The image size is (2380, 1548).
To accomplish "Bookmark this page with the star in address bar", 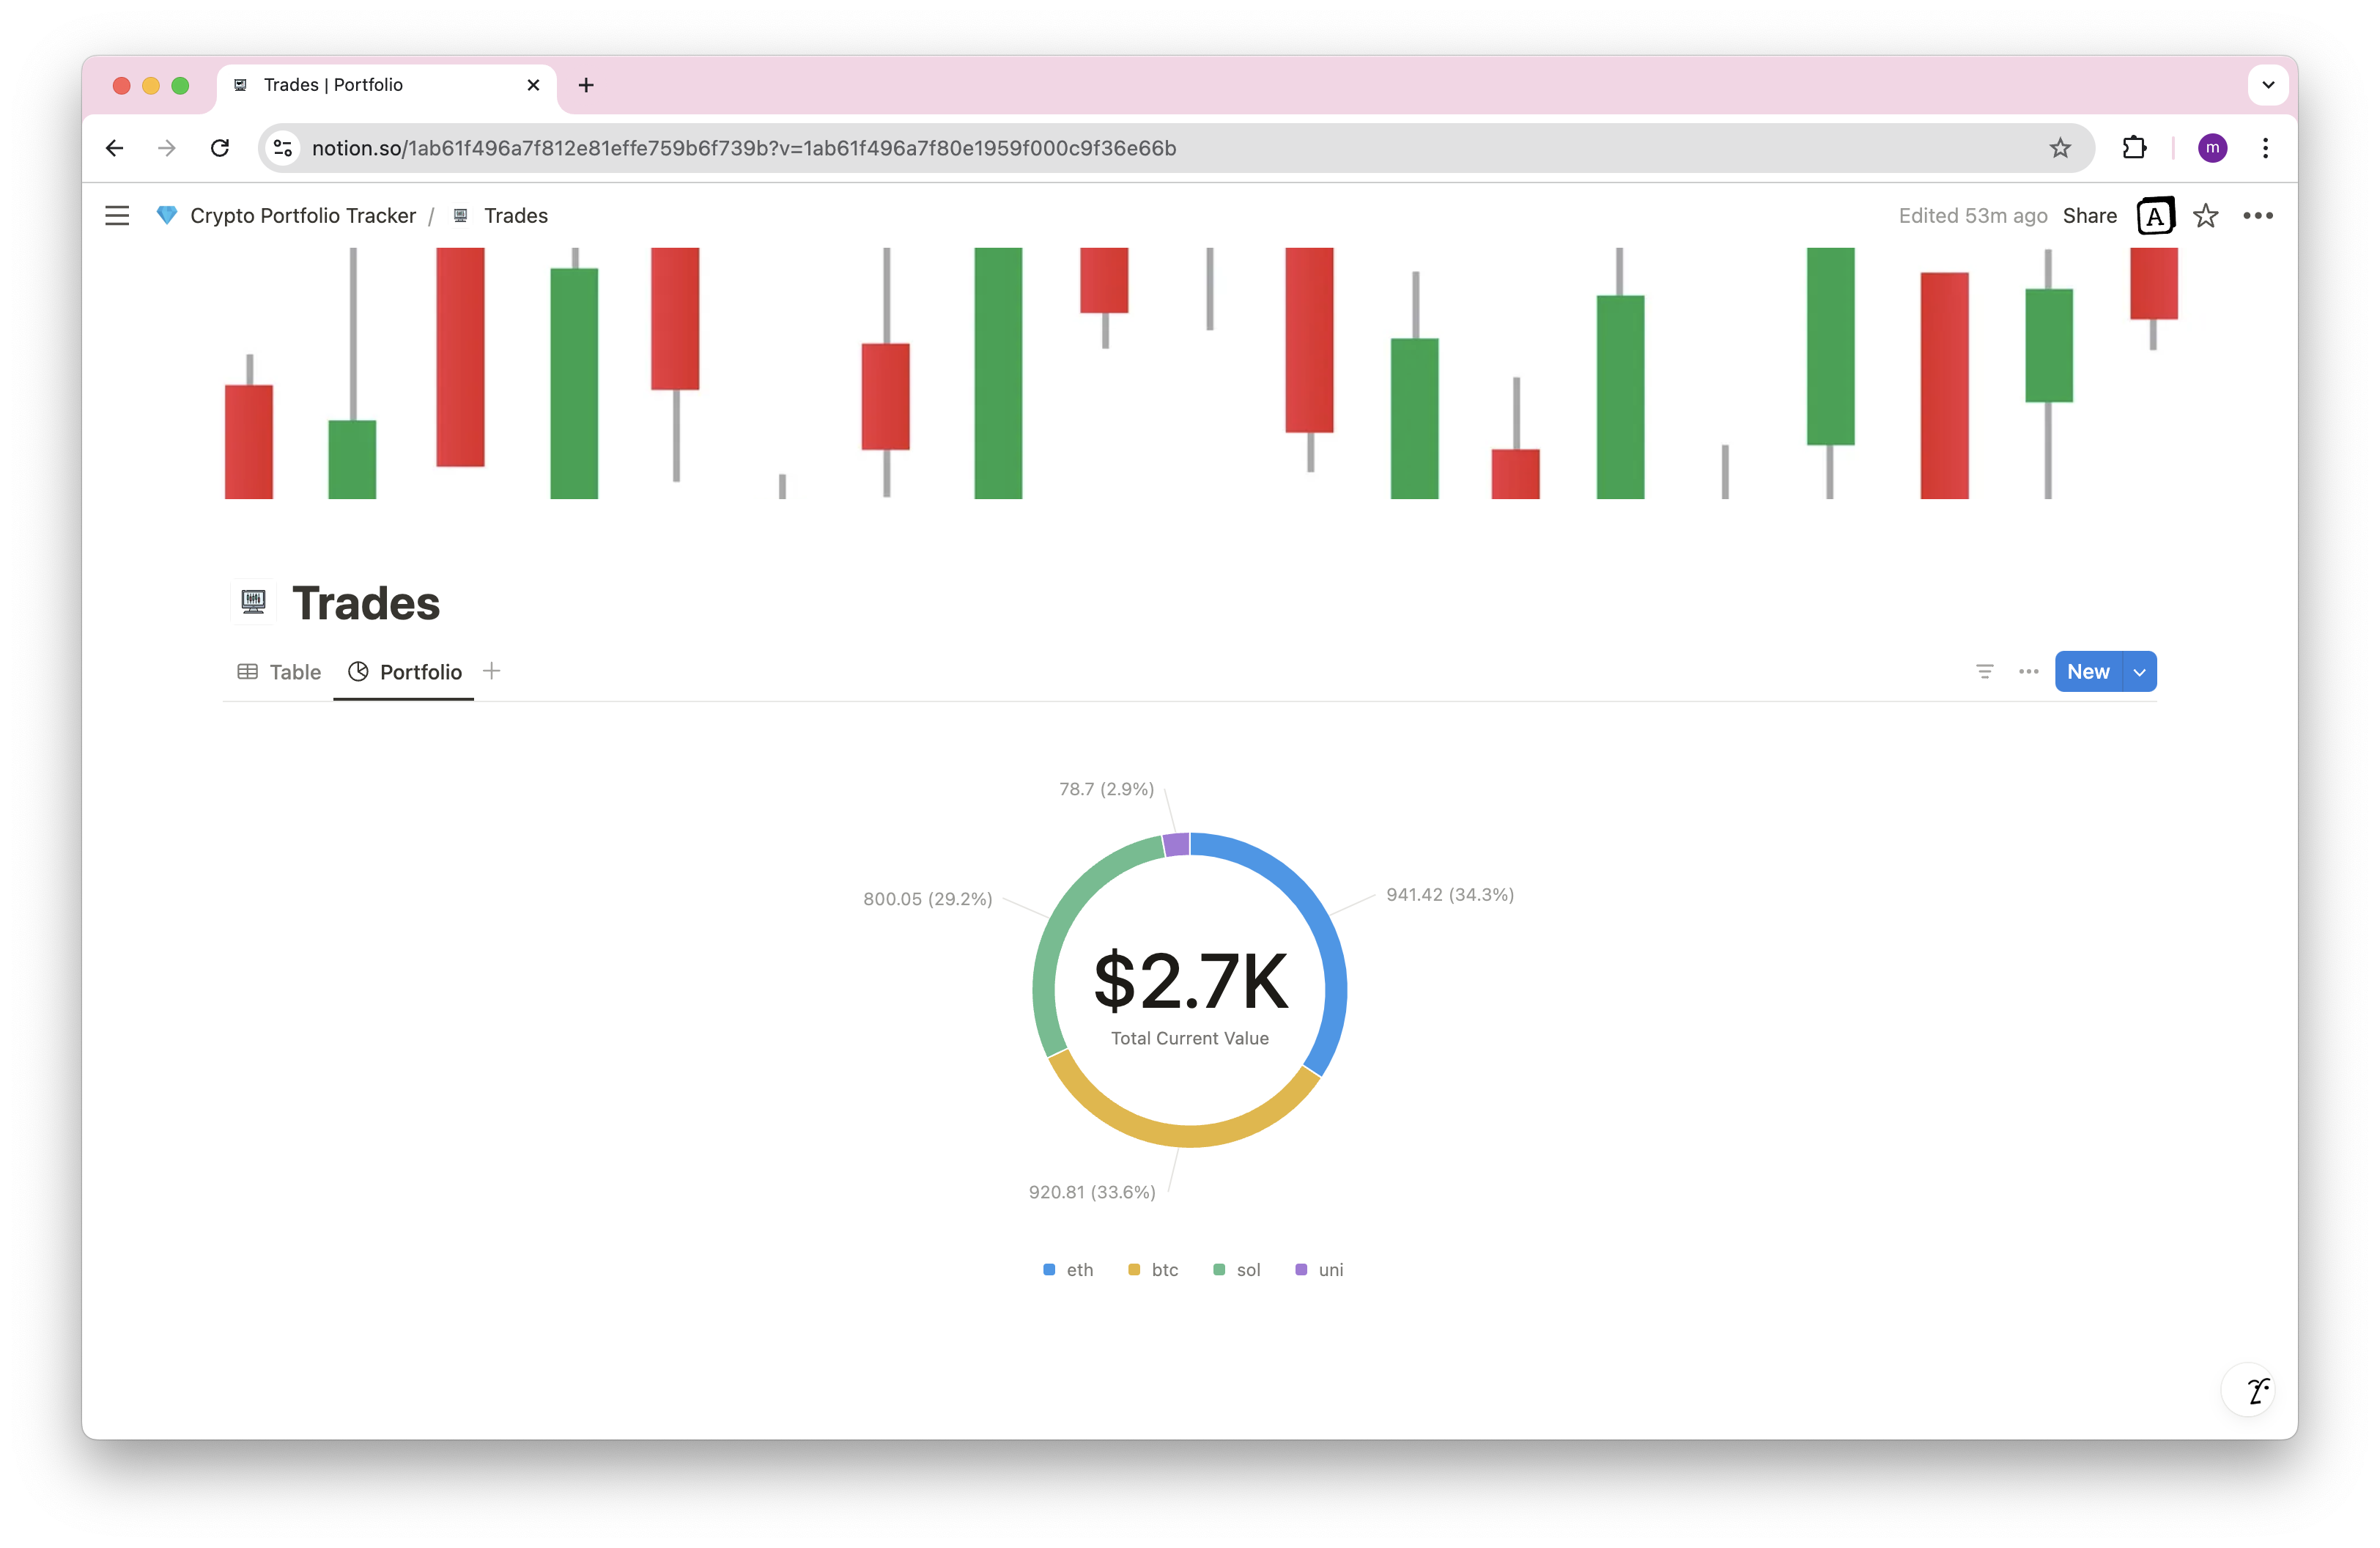I will click(x=2060, y=148).
